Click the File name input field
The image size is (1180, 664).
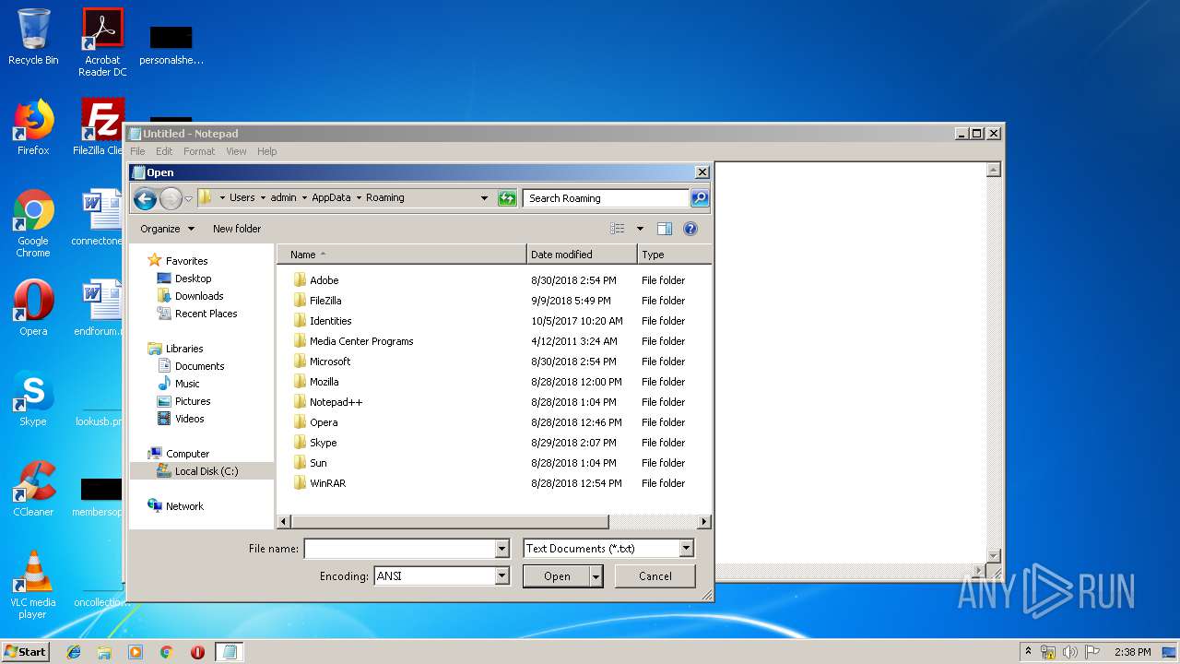click(400, 549)
